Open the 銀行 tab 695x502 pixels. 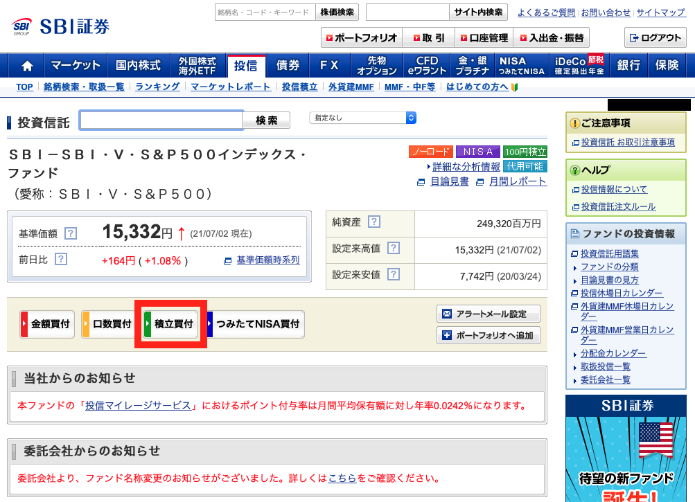629,66
